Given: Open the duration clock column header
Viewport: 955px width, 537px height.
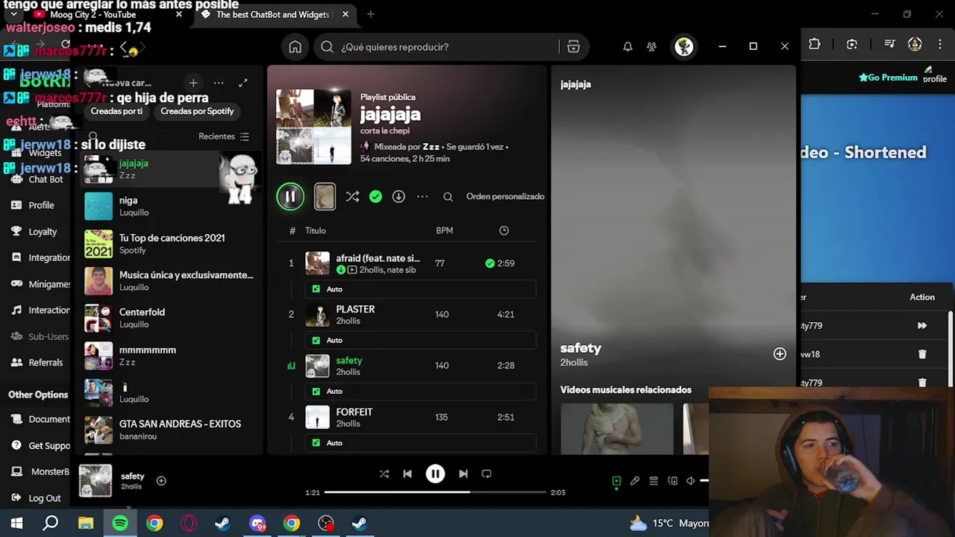Looking at the screenshot, I should click(504, 230).
